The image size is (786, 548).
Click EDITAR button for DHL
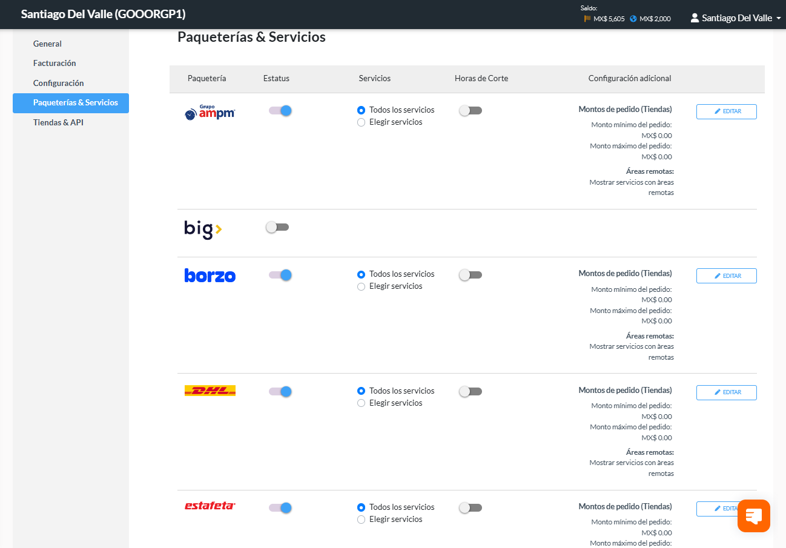726,392
